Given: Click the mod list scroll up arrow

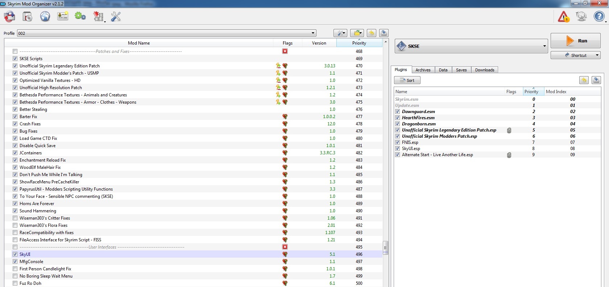Looking at the screenshot, I should (386, 42).
